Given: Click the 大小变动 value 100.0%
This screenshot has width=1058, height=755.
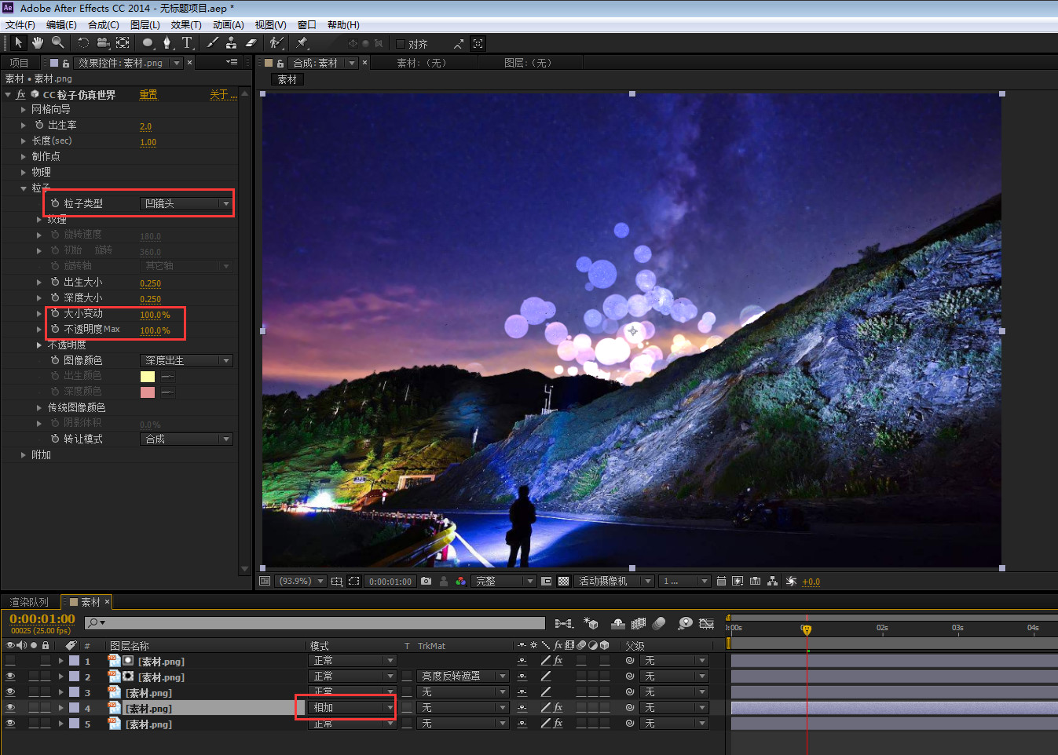Looking at the screenshot, I should pos(155,315).
